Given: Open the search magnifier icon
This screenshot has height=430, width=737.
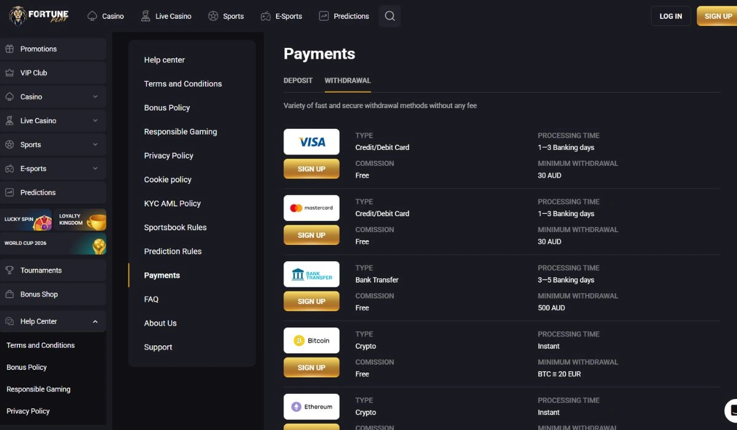Looking at the screenshot, I should tap(390, 16).
